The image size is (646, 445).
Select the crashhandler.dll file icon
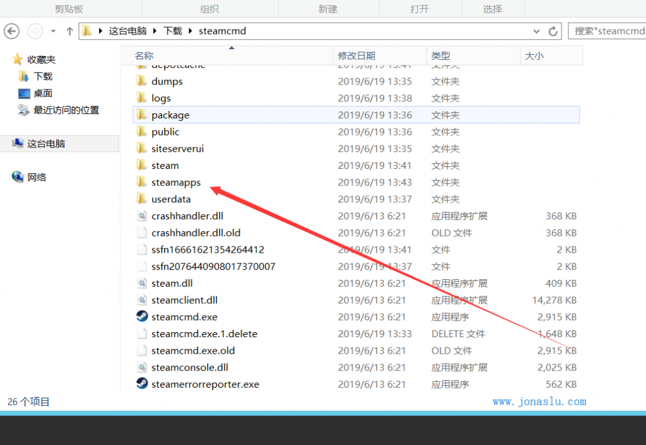click(x=142, y=216)
